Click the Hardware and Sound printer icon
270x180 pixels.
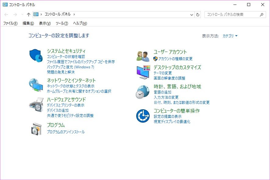click(x=36, y=104)
